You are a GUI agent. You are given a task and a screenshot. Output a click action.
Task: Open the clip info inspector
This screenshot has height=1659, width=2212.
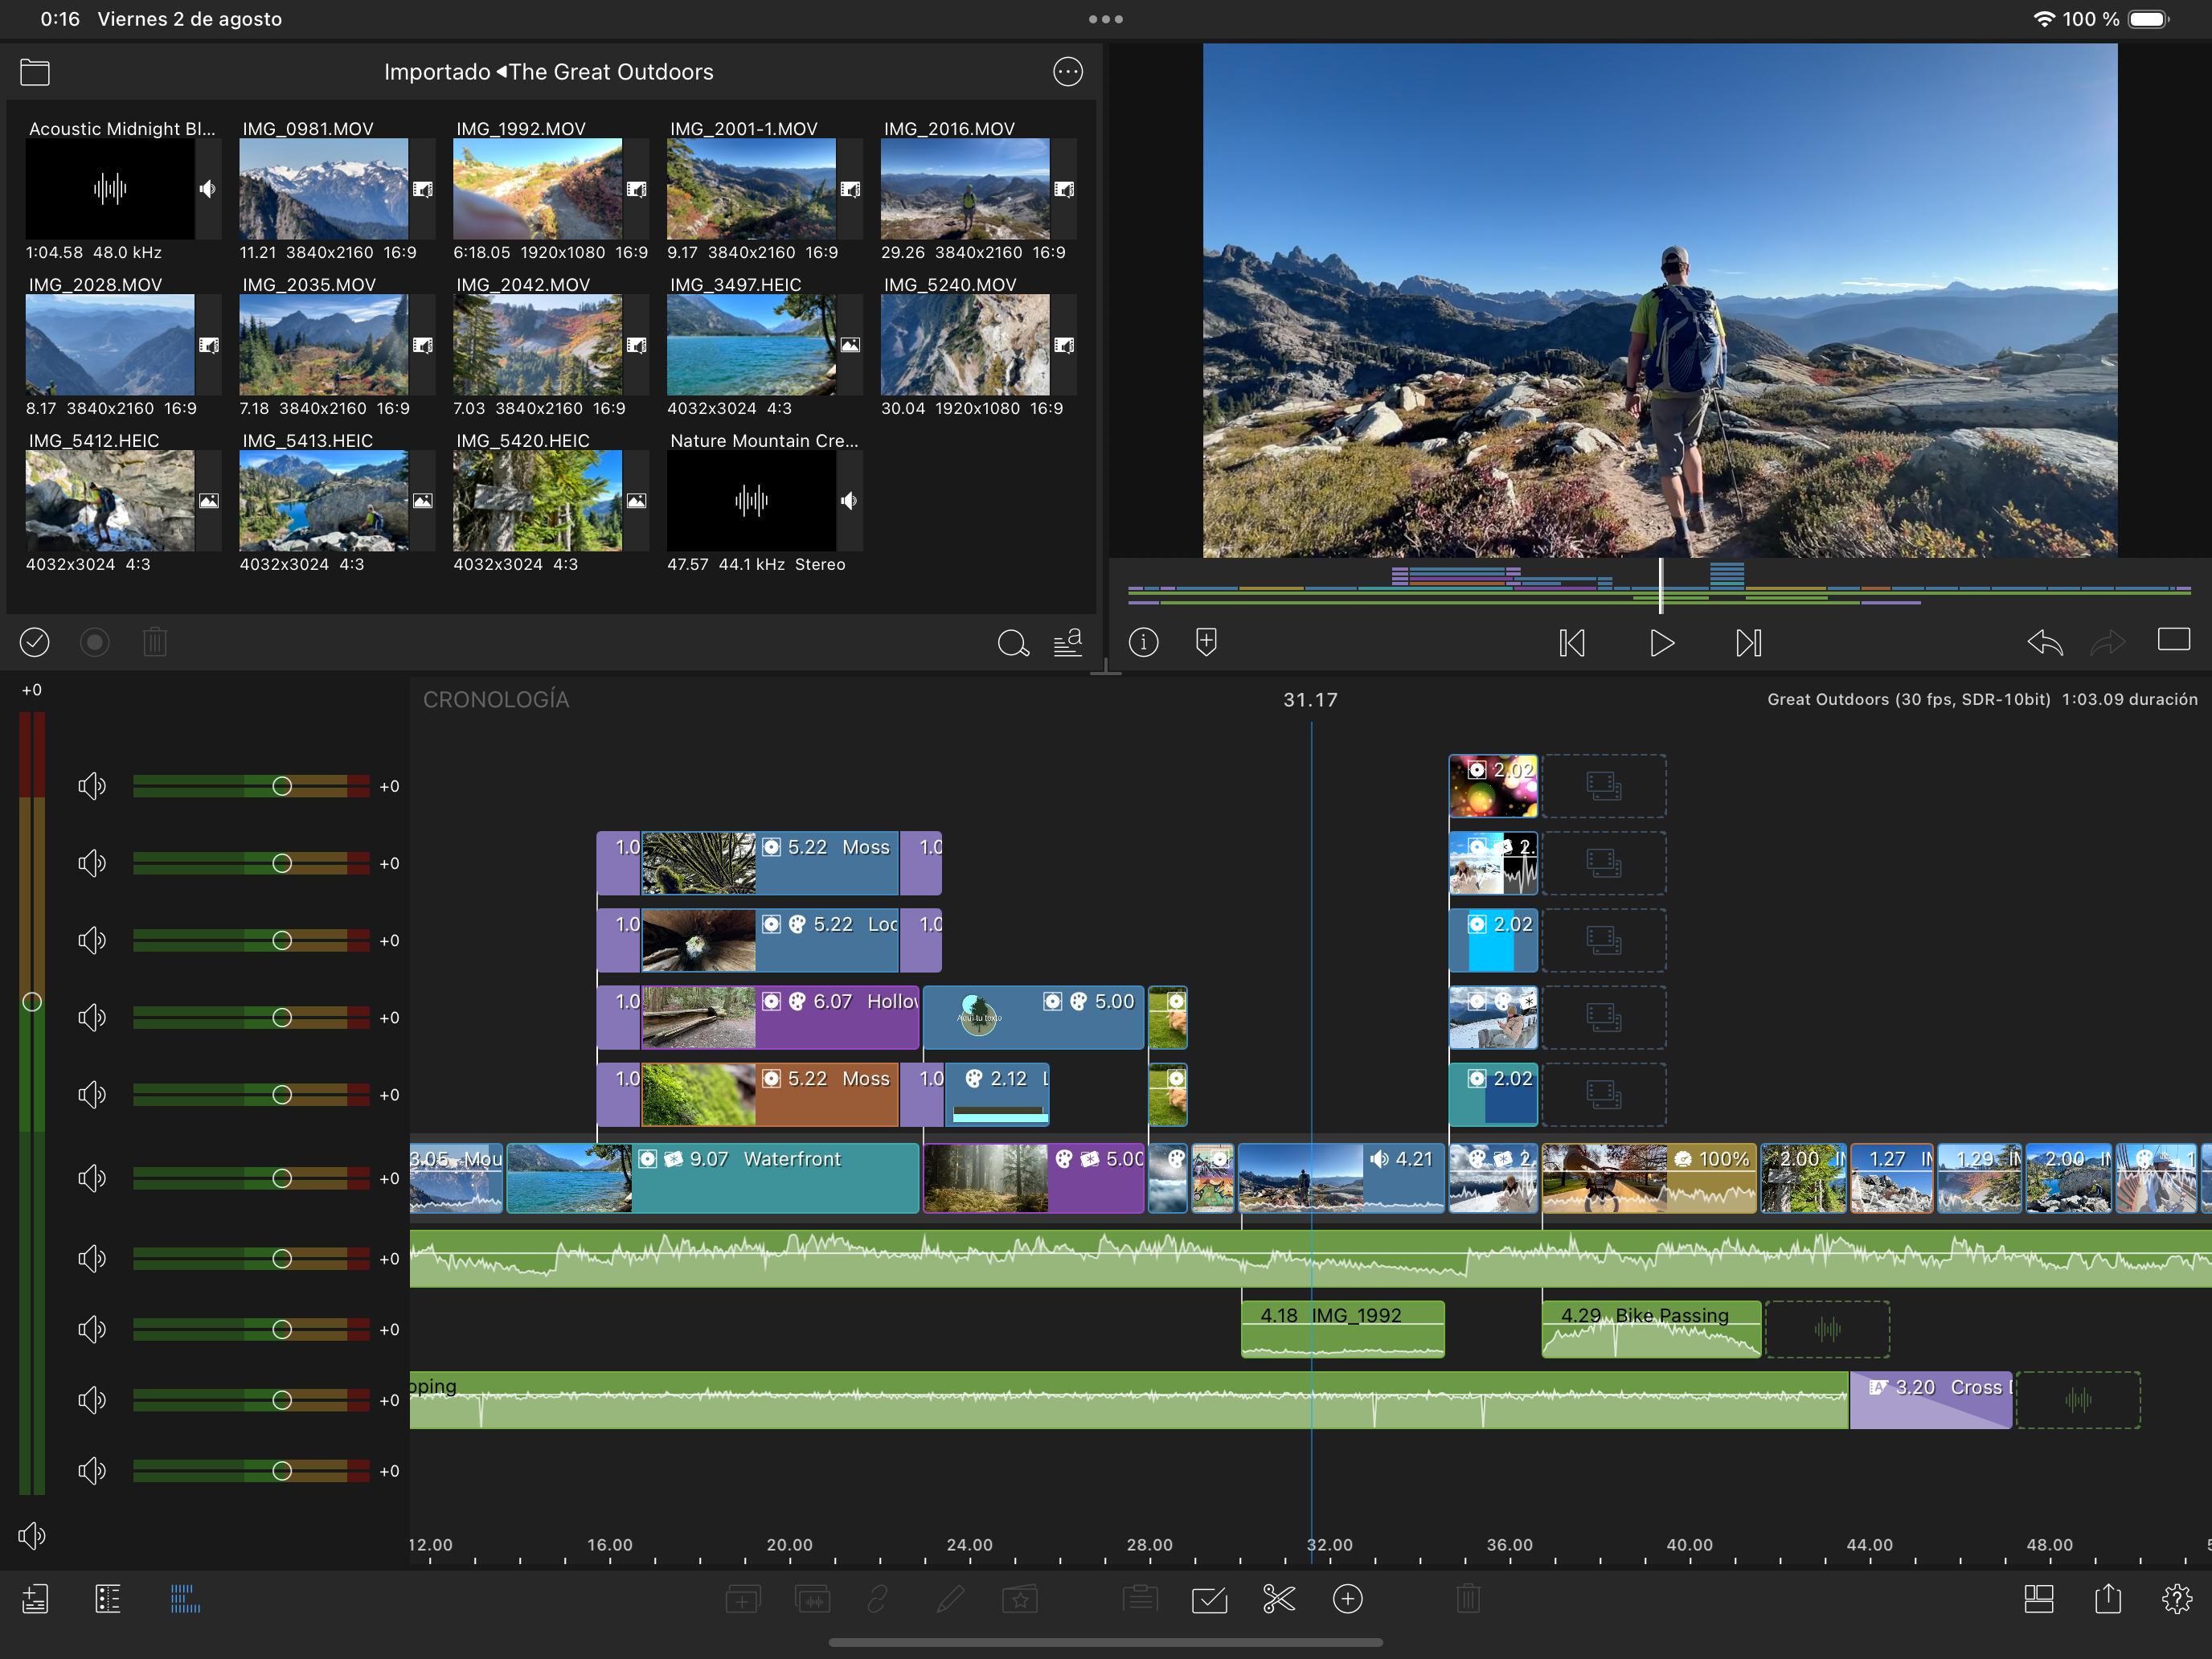1143,643
